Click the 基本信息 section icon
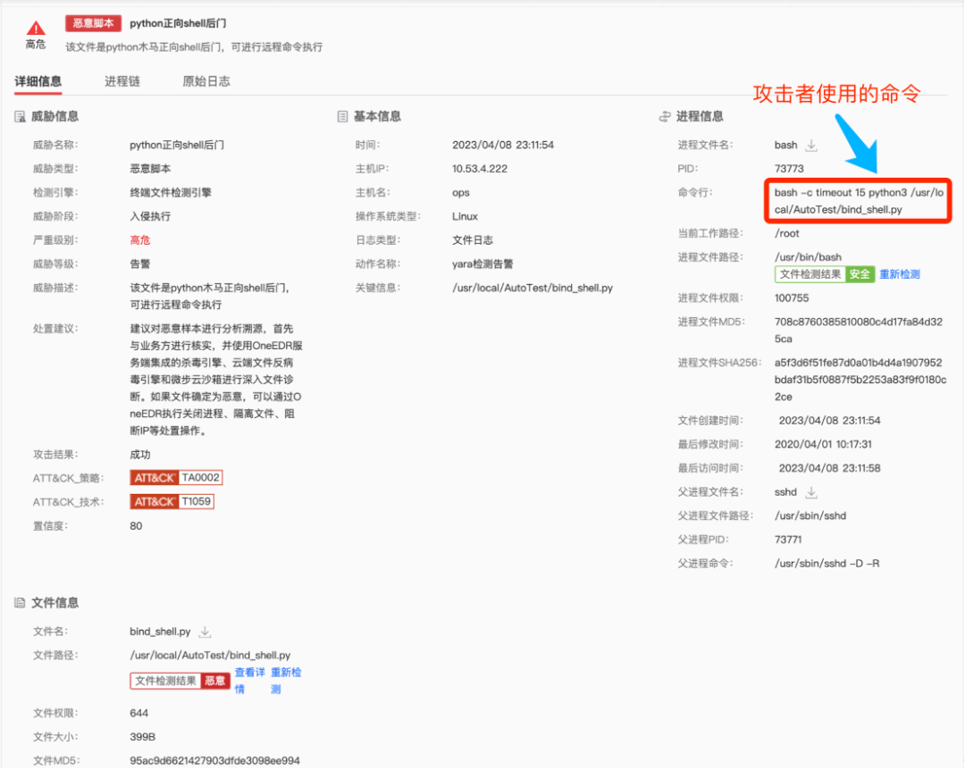965x771 pixels. click(342, 116)
